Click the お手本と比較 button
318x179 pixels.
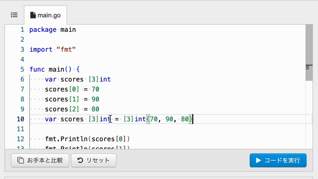[40, 160]
